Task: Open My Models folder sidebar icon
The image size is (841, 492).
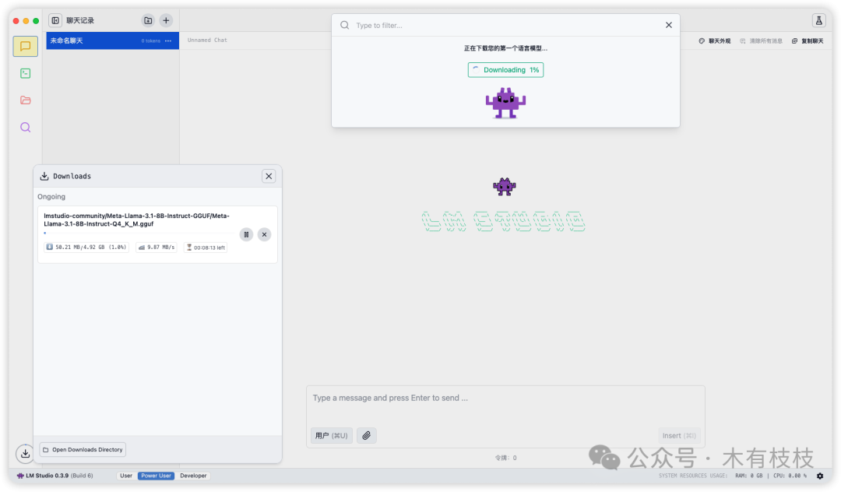Action: point(25,100)
